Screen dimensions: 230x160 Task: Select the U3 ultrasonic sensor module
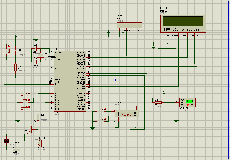(x=127, y=114)
